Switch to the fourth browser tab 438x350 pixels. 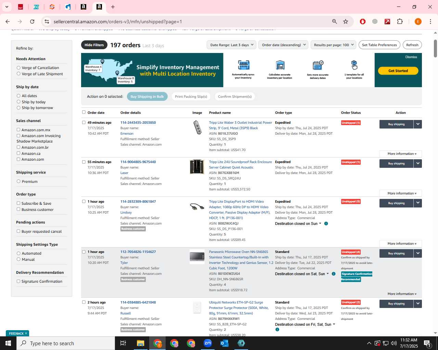pyautogui.click(x=68, y=7)
